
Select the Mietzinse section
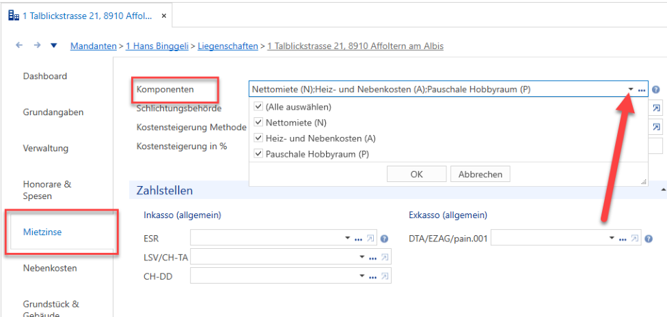pyautogui.click(x=42, y=232)
